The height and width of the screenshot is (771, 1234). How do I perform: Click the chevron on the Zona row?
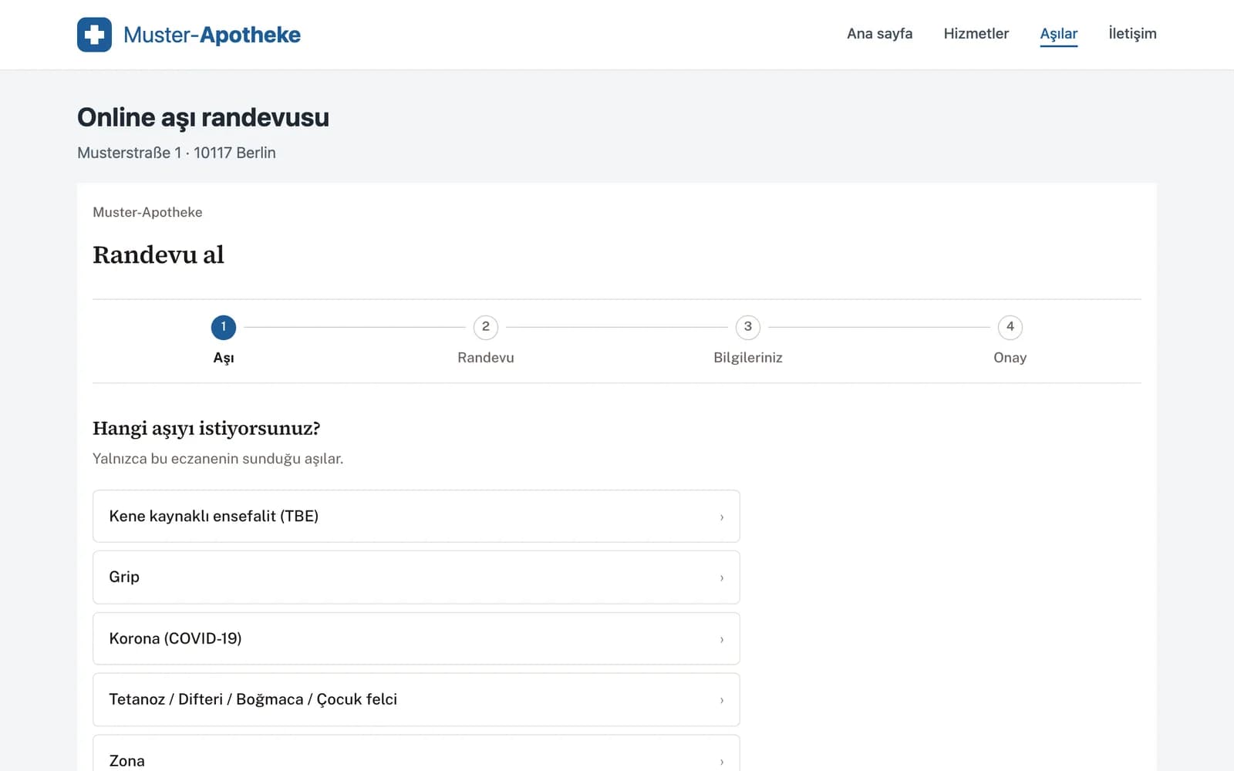pyautogui.click(x=722, y=762)
